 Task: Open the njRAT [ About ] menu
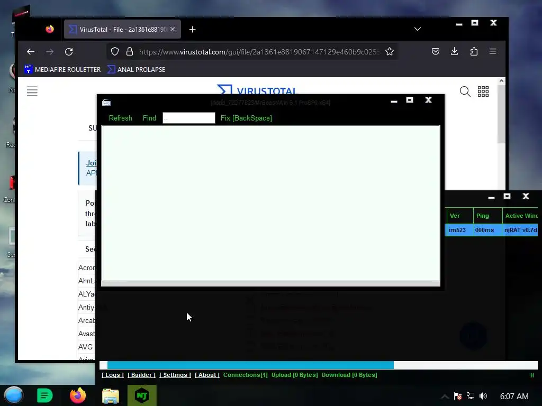pyautogui.click(x=207, y=375)
